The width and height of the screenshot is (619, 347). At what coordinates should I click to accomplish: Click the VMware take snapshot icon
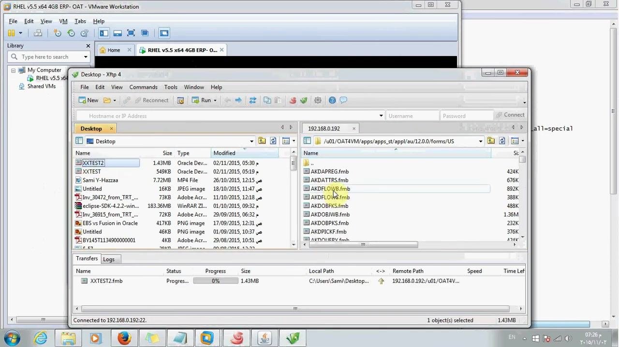point(58,33)
